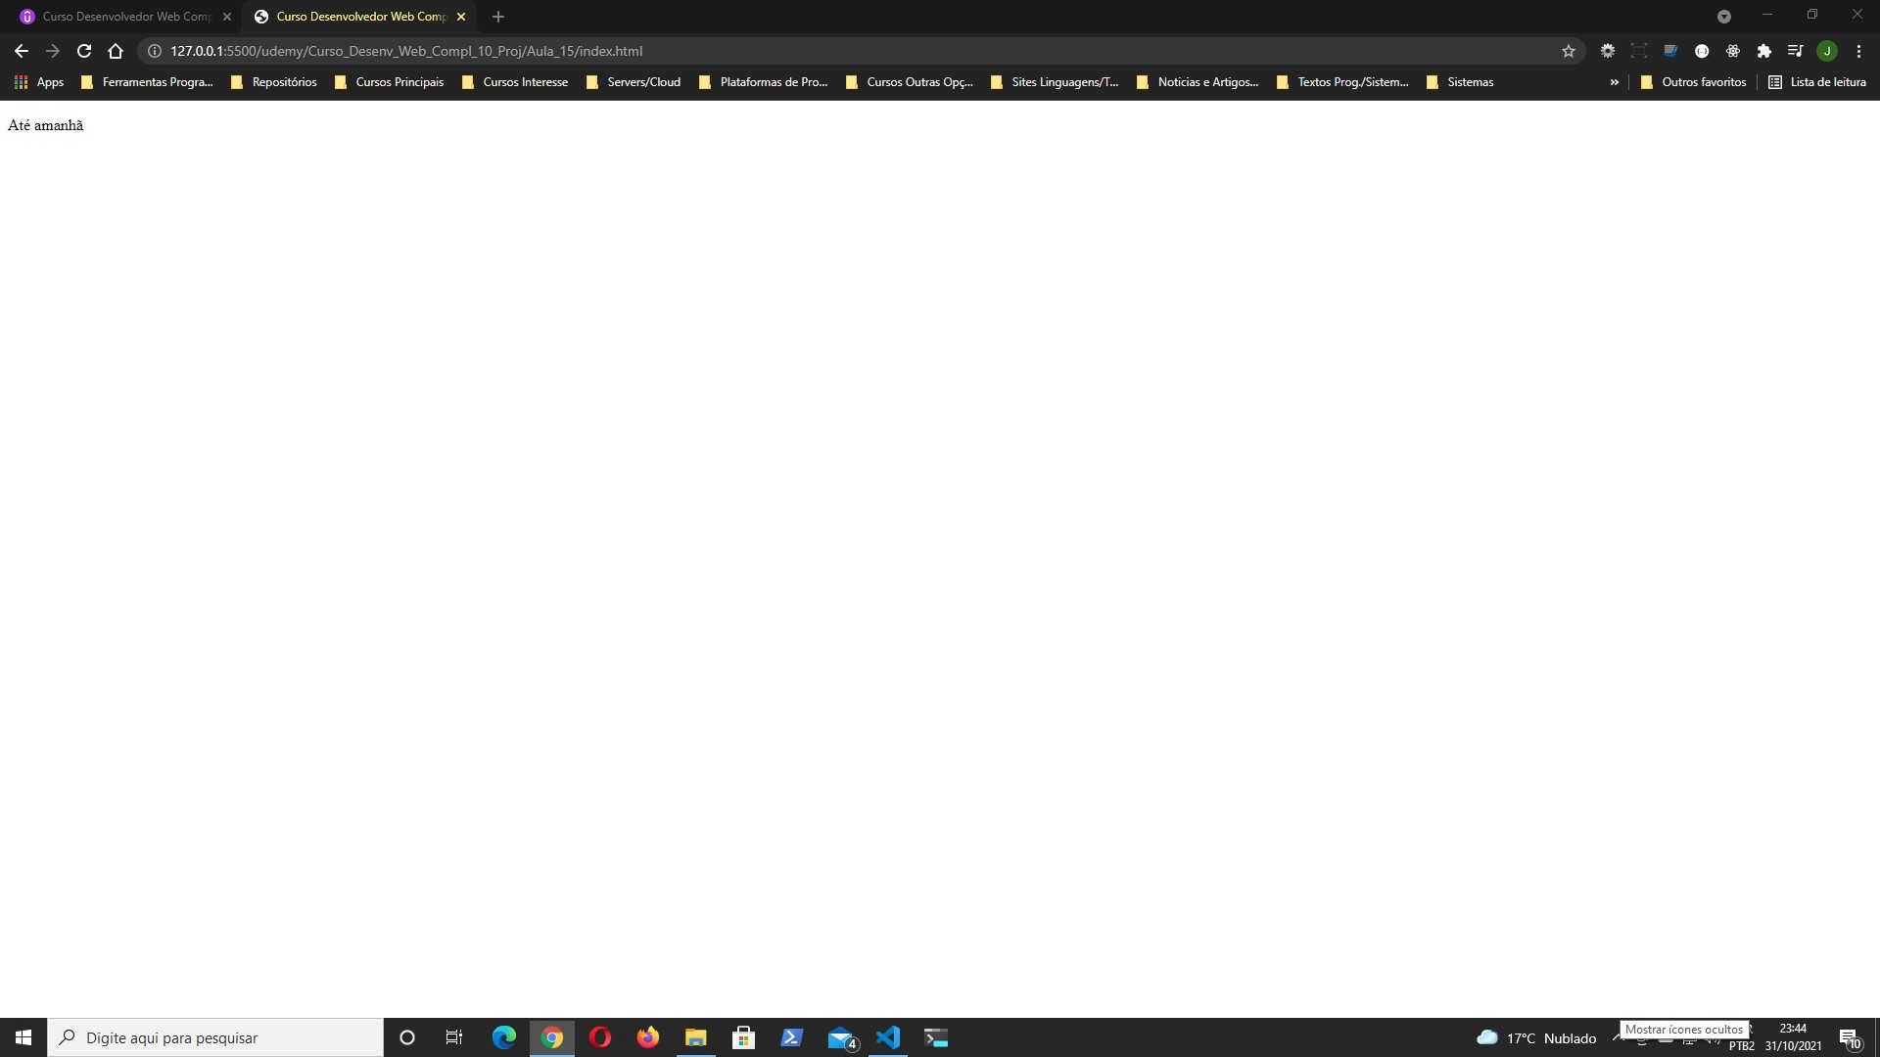
Task: Open the Plataformas de Pro... bookmark folder
Action: [x=764, y=82]
